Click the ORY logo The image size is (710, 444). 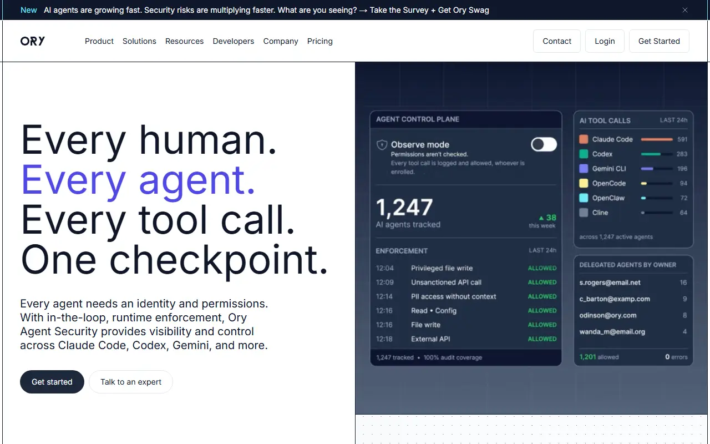(33, 41)
